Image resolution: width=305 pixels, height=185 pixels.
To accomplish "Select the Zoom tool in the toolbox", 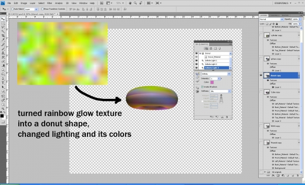I will (3, 108).
